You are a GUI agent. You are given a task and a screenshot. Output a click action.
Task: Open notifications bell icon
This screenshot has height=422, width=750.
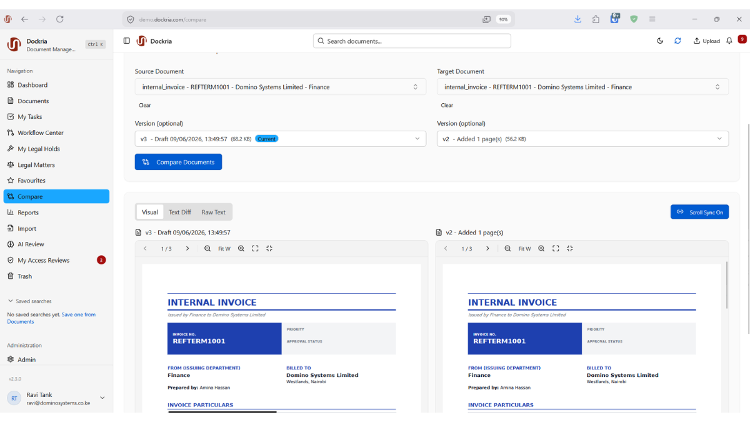729,41
